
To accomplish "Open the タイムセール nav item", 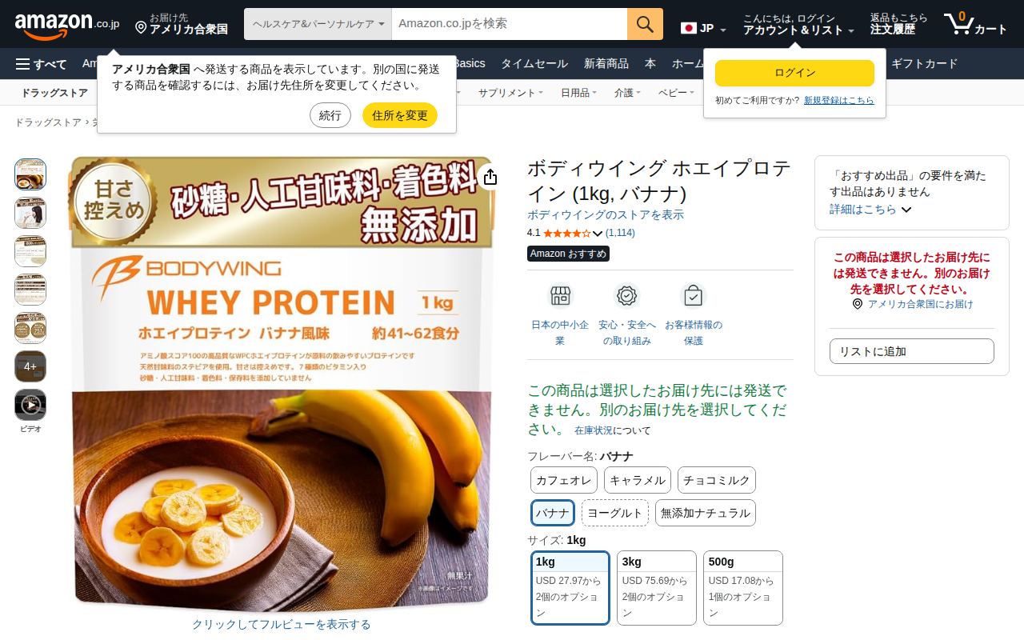I will pos(534,64).
